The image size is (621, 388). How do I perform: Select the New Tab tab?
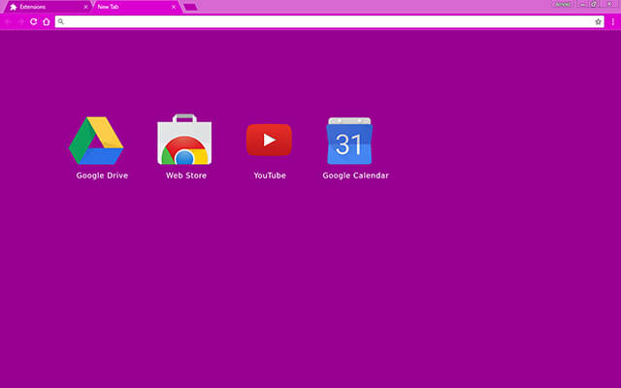pyautogui.click(x=136, y=7)
